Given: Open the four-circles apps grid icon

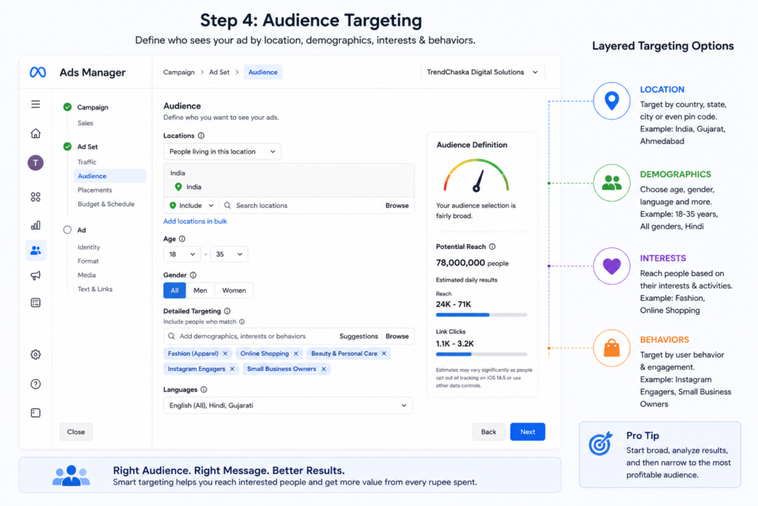Looking at the screenshot, I should click(x=36, y=197).
